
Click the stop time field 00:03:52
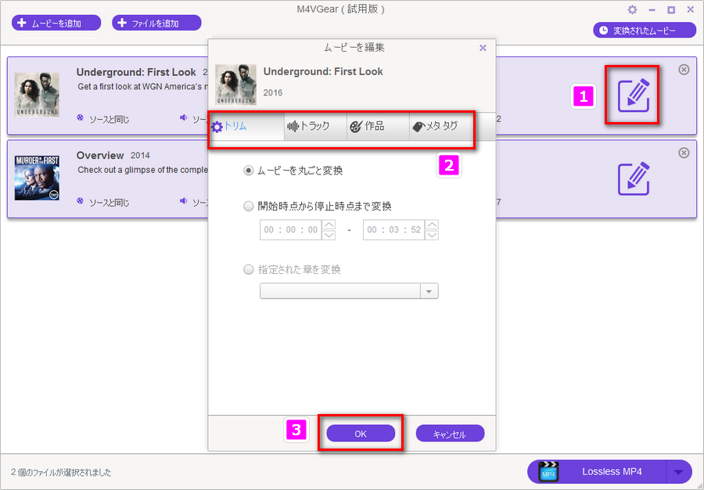(393, 230)
